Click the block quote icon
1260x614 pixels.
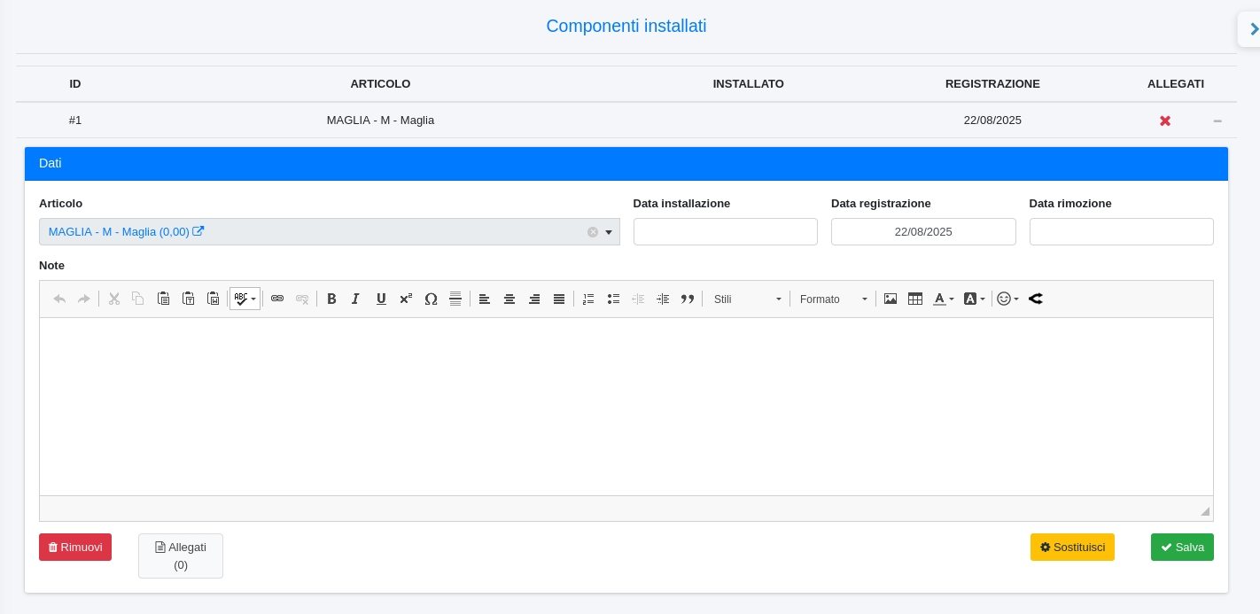click(x=688, y=299)
